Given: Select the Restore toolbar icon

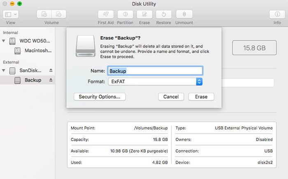Looking at the screenshot, I should pos(164,14).
